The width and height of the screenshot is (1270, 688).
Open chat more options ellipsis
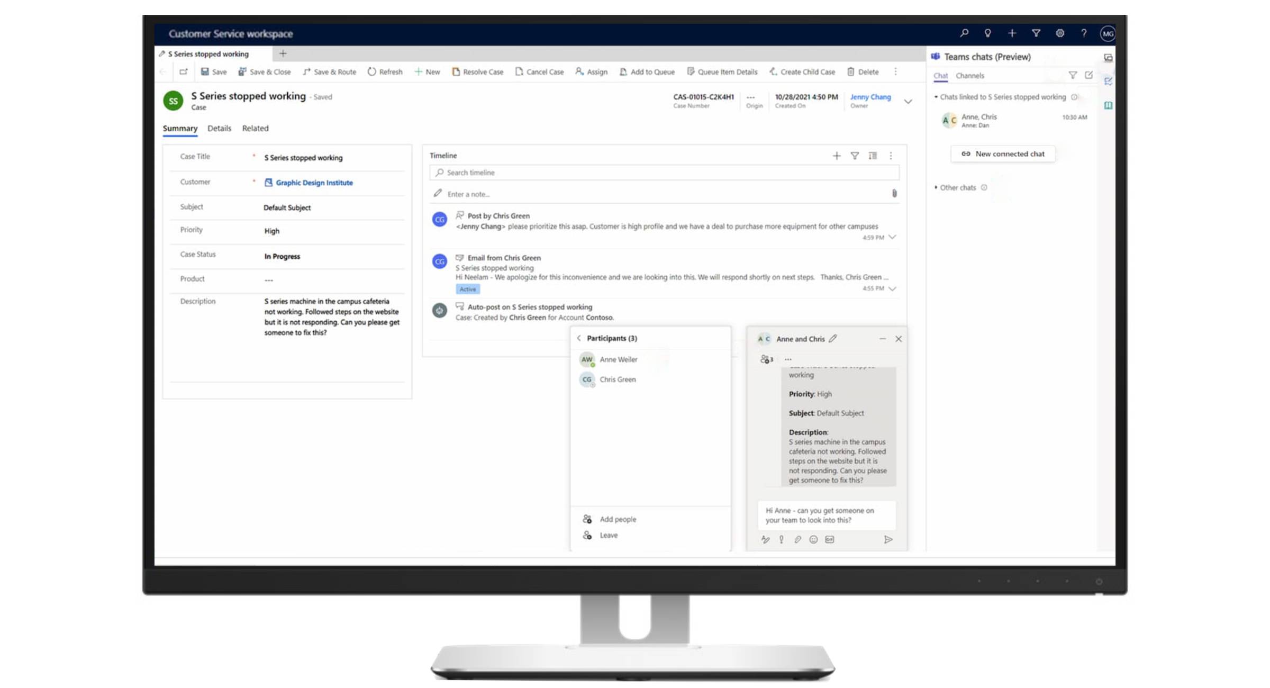(x=788, y=359)
